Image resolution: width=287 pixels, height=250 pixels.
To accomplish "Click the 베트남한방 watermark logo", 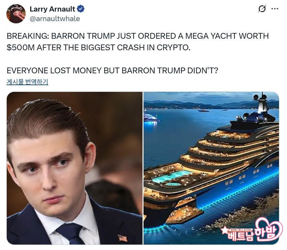I will coord(251,230).
